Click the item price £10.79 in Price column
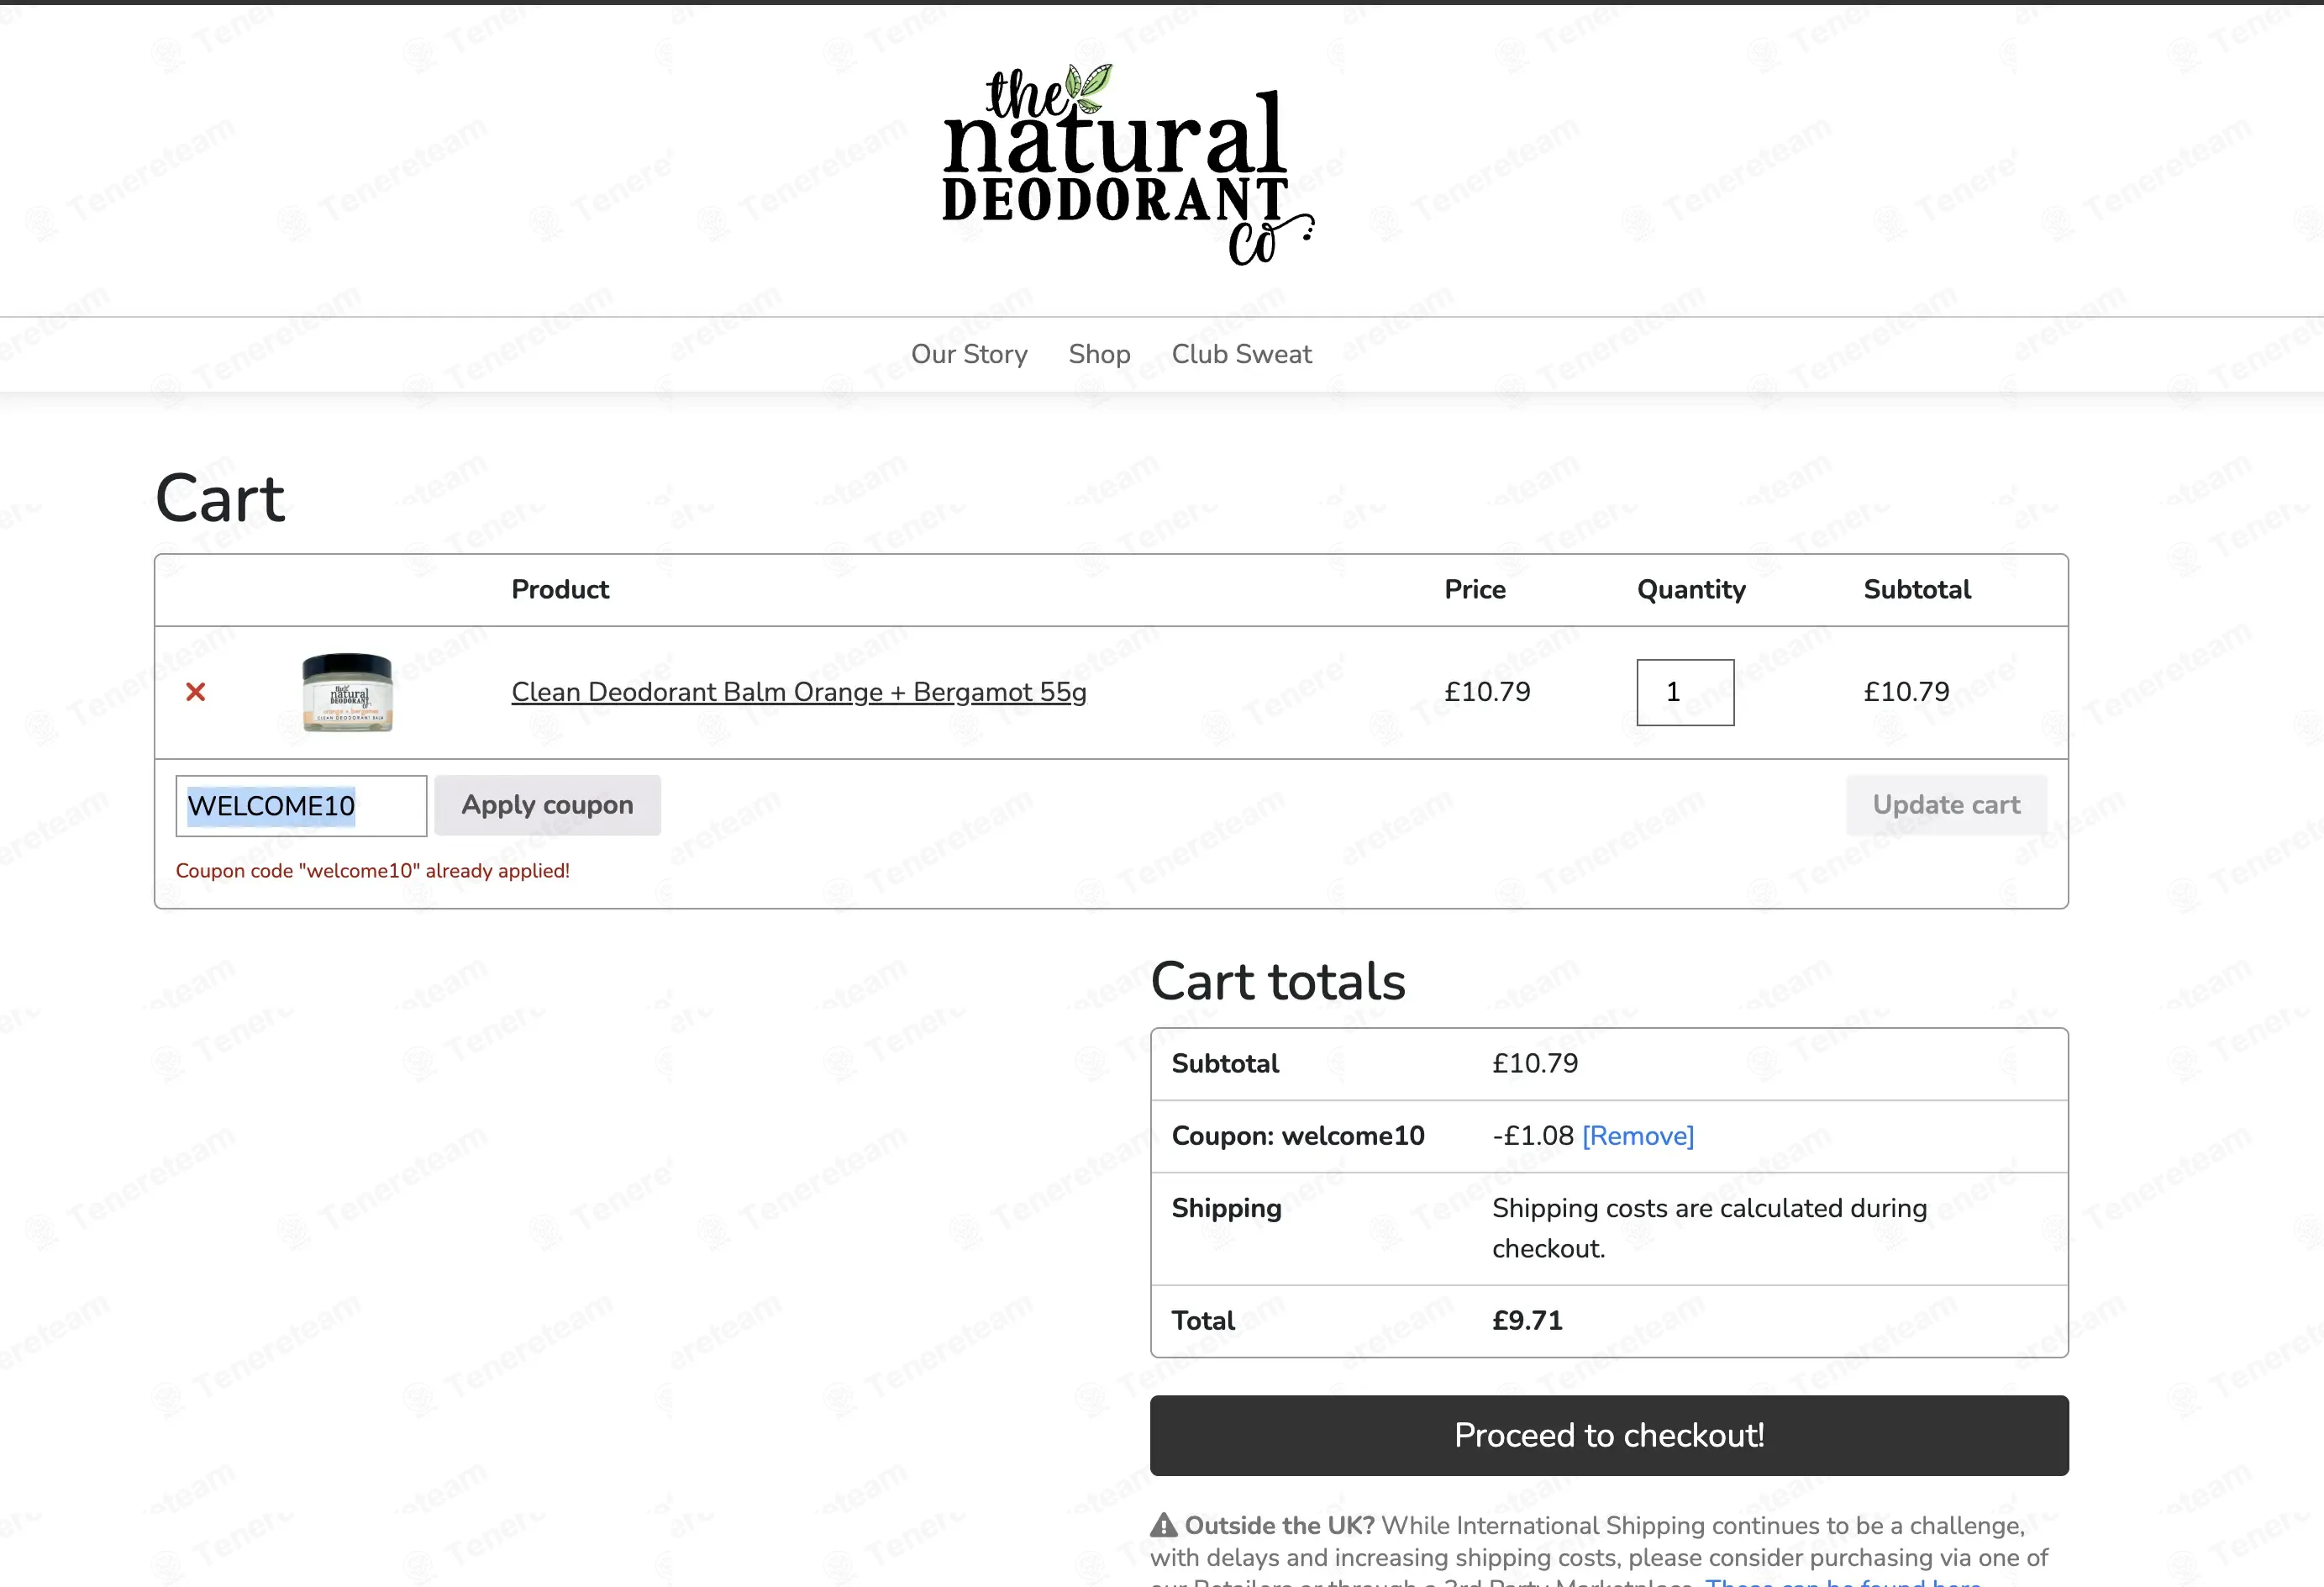This screenshot has height=1587, width=2324. [1487, 692]
